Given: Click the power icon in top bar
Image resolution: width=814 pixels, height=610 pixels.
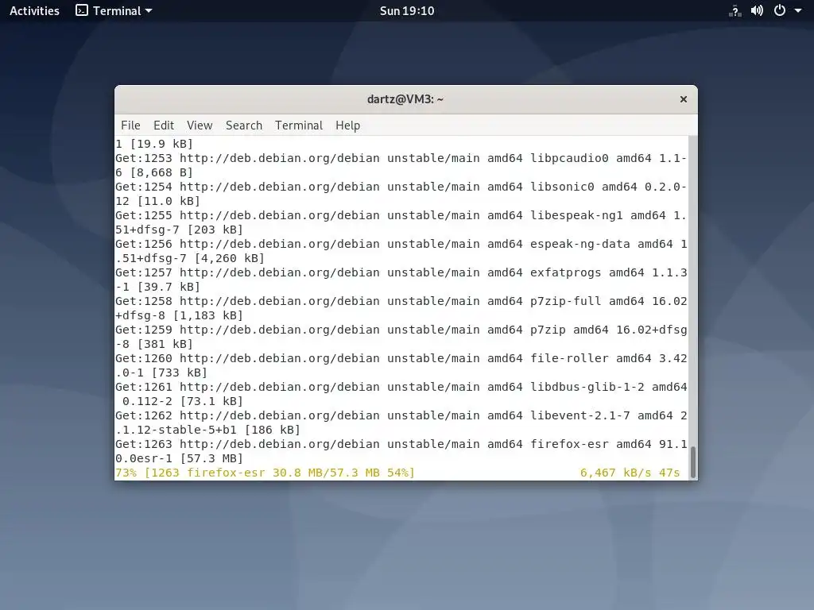Looking at the screenshot, I should pyautogui.click(x=780, y=10).
